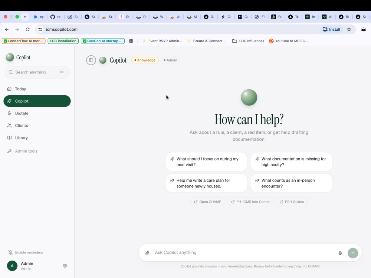Click the Install button in address bar

coord(332,29)
